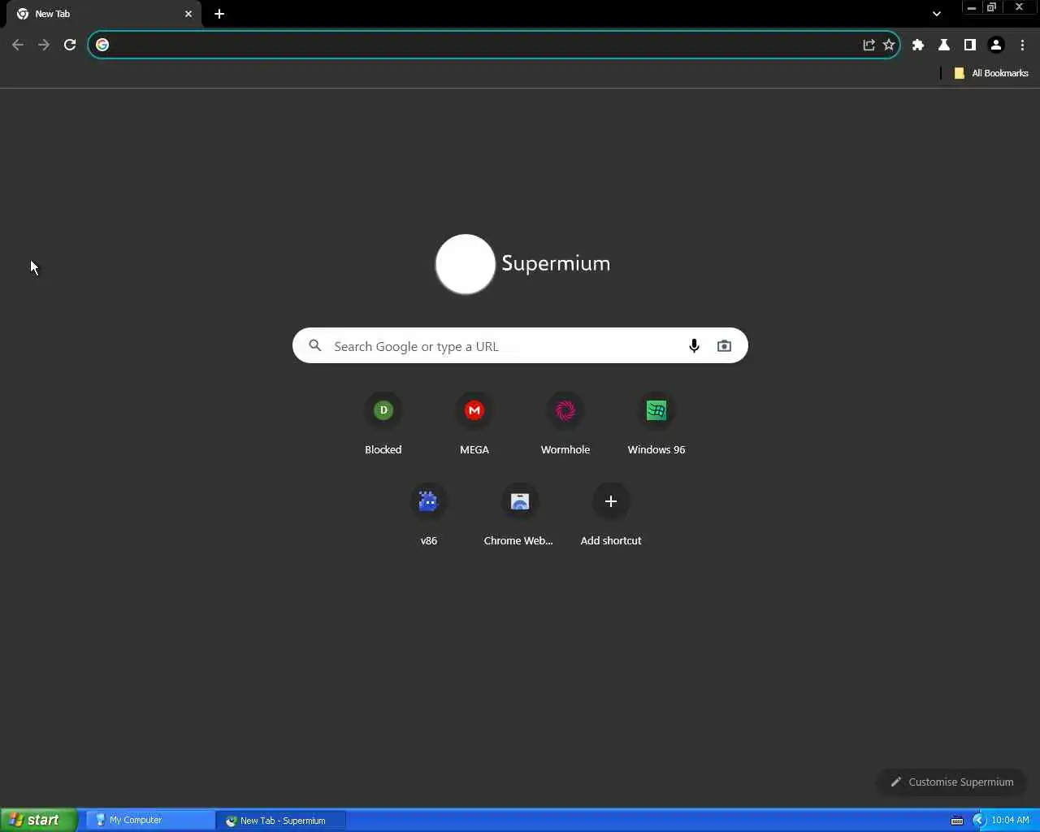
Task: Open the Windows 96 shortcut
Action: 656,424
